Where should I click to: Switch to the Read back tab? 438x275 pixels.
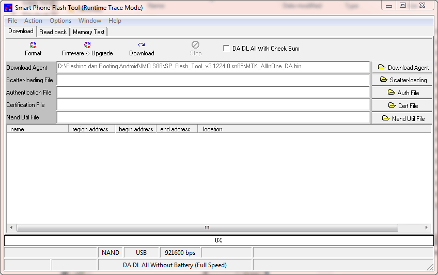(53, 32)
